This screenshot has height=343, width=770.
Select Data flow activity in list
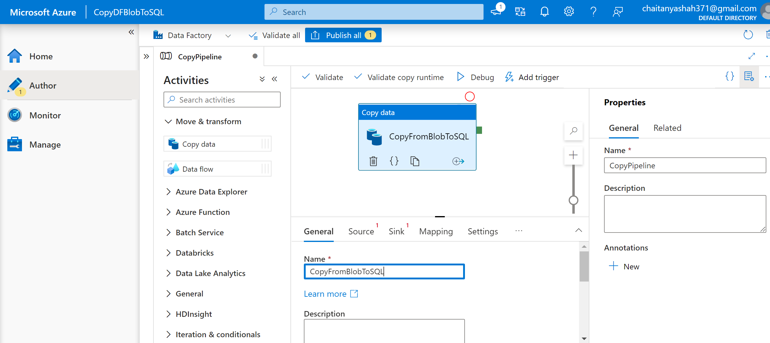tap(218, 169)
